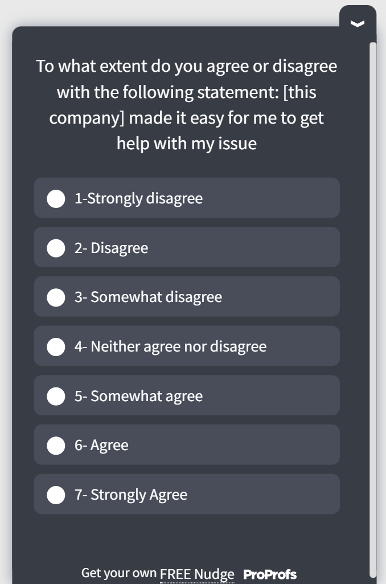Select the 5- Somewhat agree radio circle

(x=56, y=397)
